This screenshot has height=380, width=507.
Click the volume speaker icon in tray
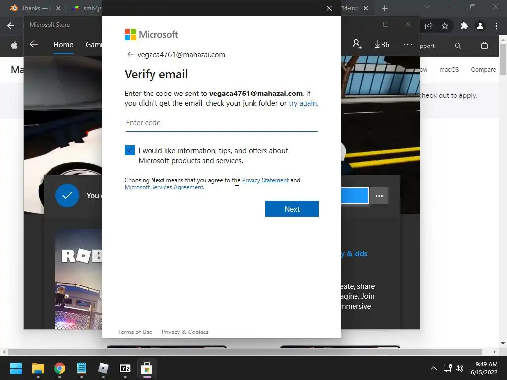[x=459, y=368]
